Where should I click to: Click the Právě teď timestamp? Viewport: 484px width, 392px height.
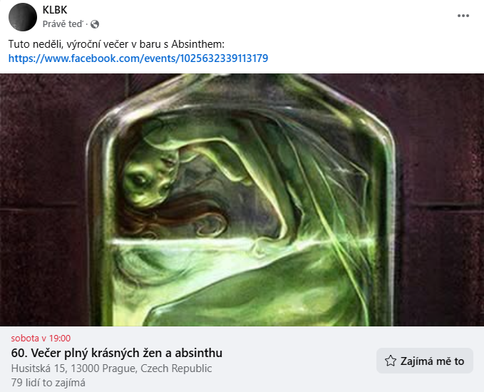click(x=63, y=24)
